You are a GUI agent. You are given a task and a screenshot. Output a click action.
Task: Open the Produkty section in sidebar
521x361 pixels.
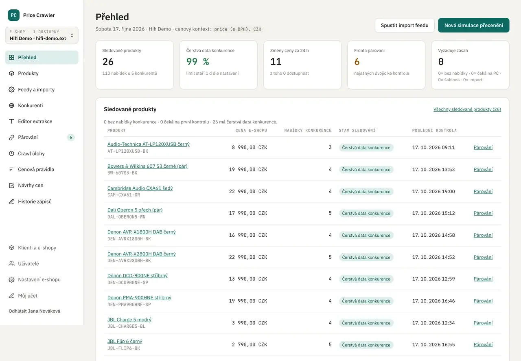[x=42, y=73]
